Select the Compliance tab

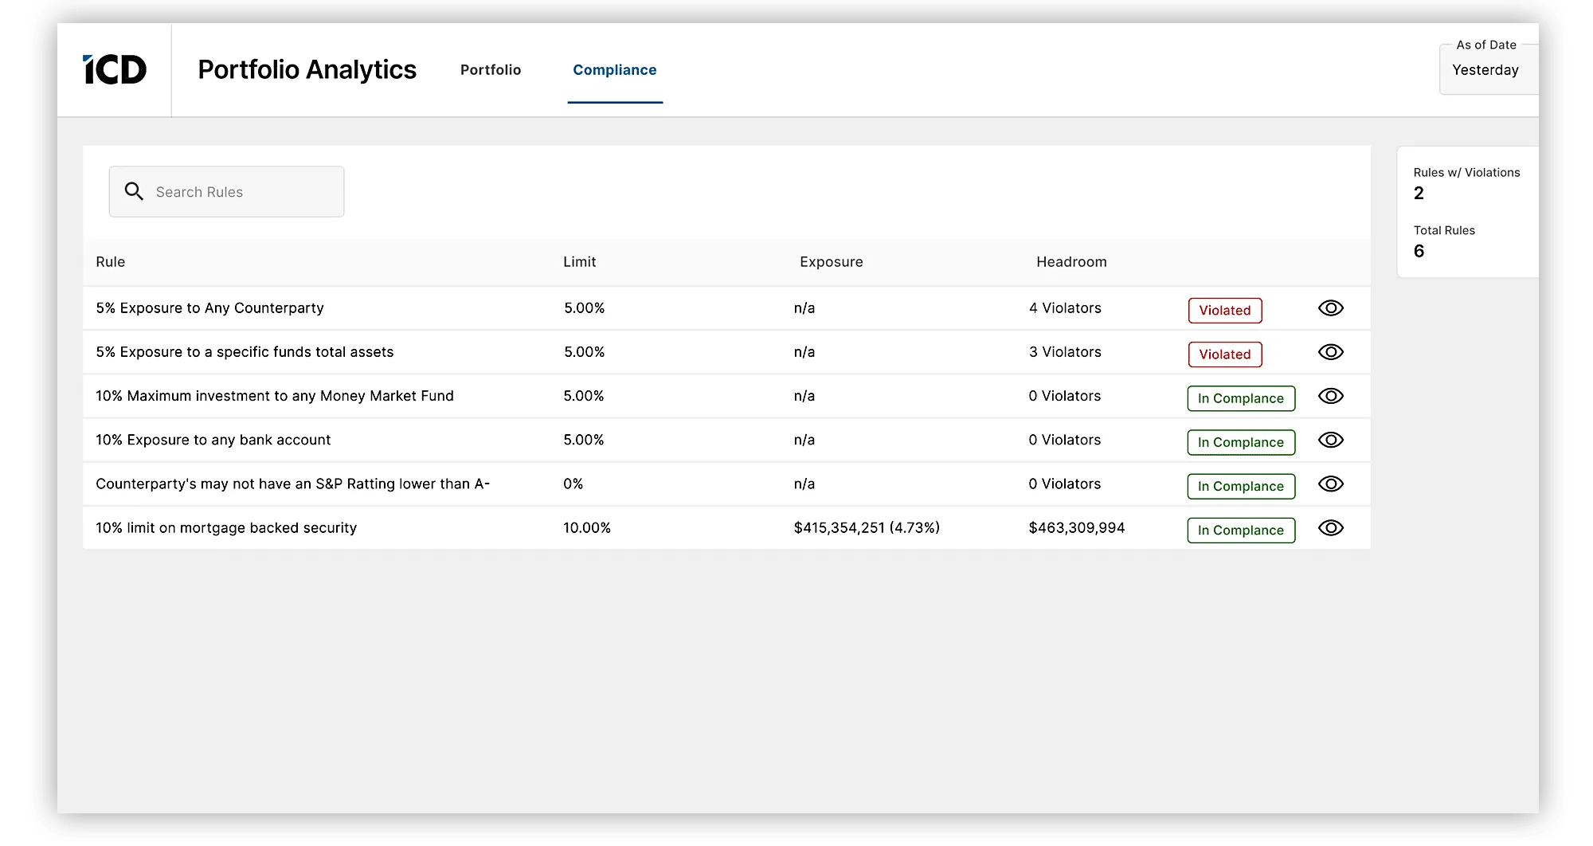[x=614, y=70]
